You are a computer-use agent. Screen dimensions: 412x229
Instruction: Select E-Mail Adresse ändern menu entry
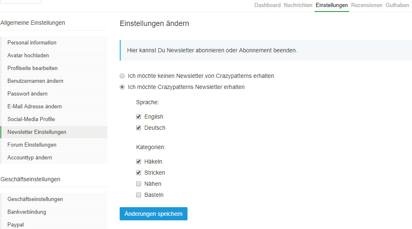point(35,107)
